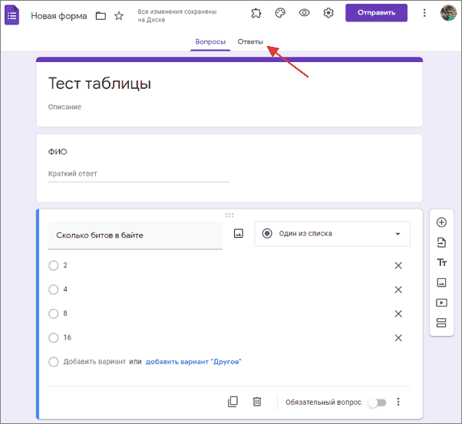Add section icon in side toolbar
462x424 pixels.
click(x=441, y=323)
